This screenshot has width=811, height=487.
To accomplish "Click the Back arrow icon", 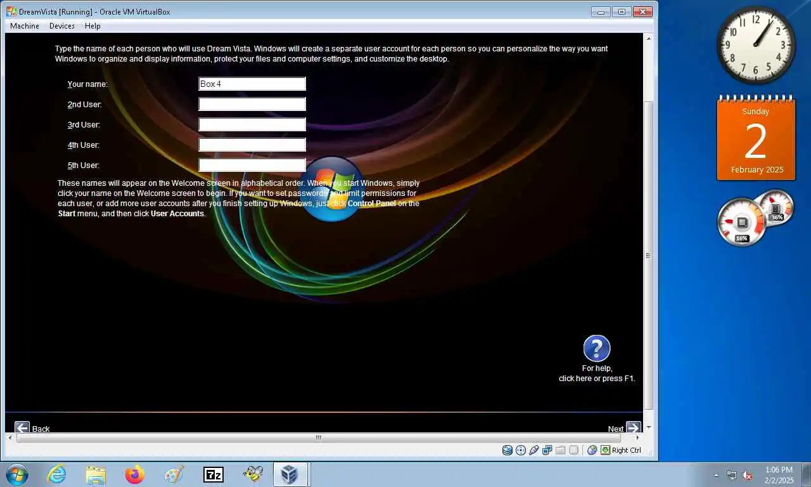I will coord(22,428).
